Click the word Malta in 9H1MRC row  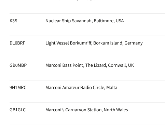click(x=112, y=88)
